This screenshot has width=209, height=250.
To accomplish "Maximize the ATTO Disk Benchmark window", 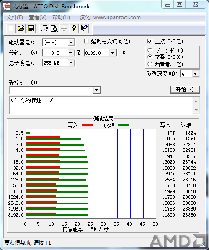I will 180,4.
